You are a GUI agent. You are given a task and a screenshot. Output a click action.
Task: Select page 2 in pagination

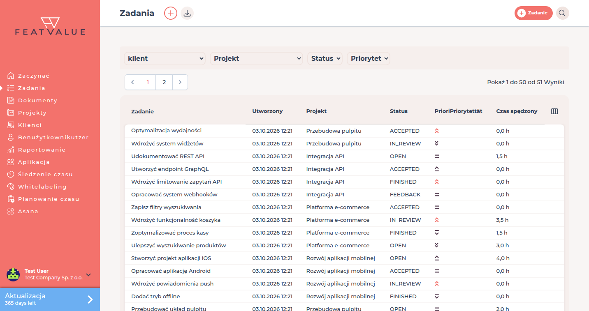coord(164,82)
